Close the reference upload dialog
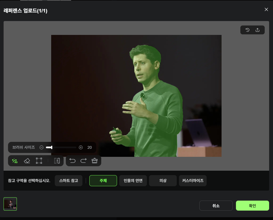 (x=266, y=9)
